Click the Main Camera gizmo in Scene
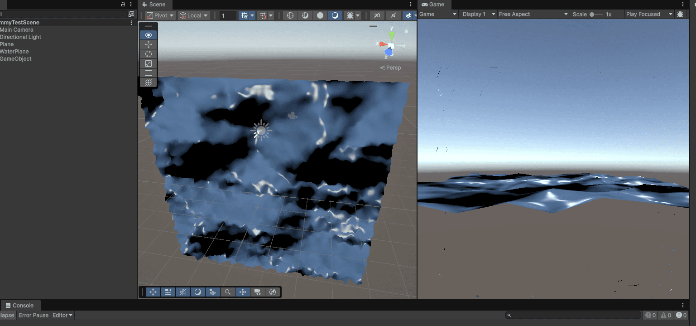The width and height of the screenshot is (696, 326). click(293, 116)
